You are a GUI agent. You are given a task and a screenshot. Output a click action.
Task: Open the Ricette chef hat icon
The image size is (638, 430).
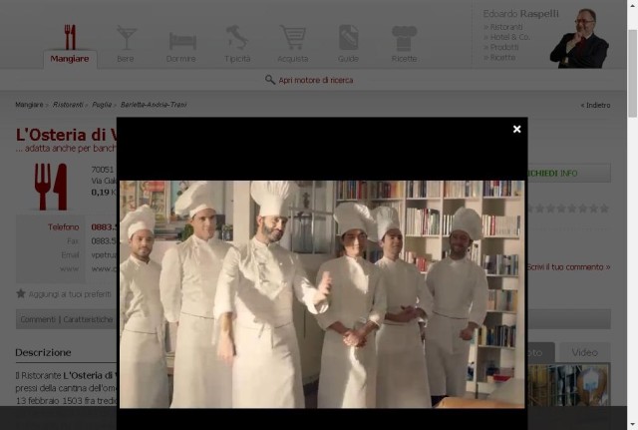[x=404, y=38]
